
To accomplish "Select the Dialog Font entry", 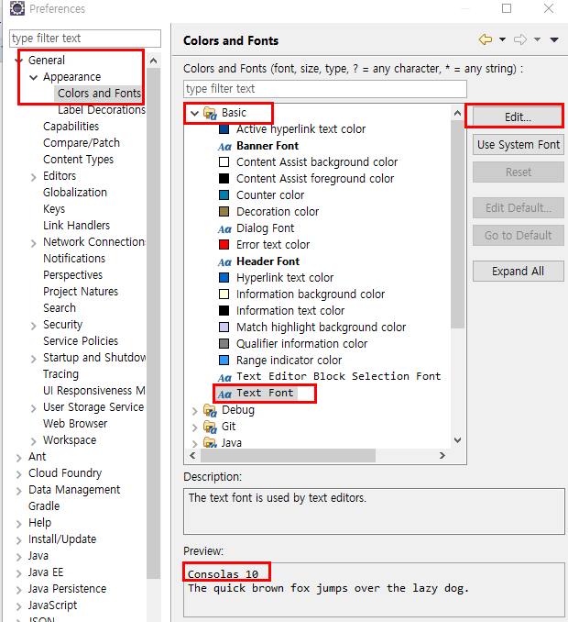I will click(x=265, y=228).
